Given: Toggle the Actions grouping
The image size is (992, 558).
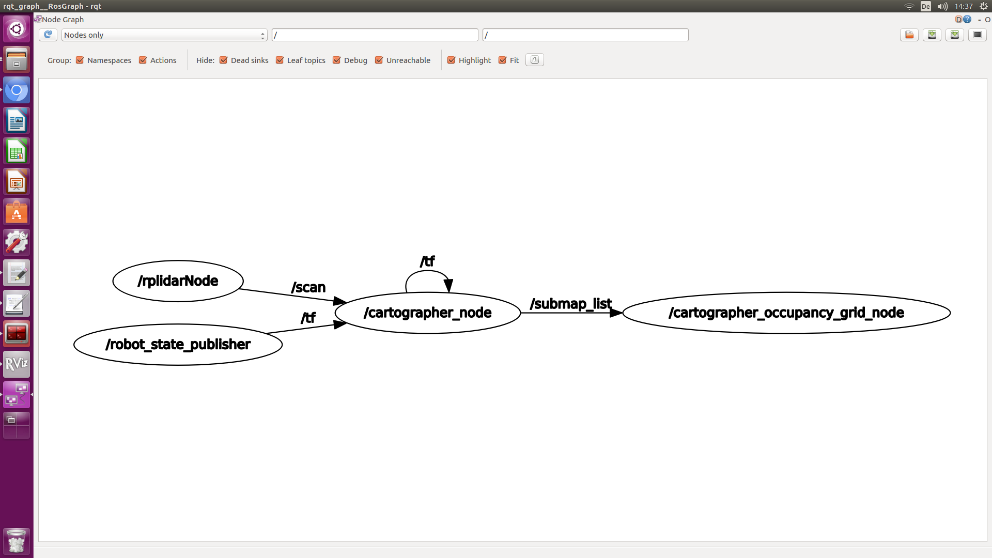Looking at the screenshot, I should (x=143, y=60).
